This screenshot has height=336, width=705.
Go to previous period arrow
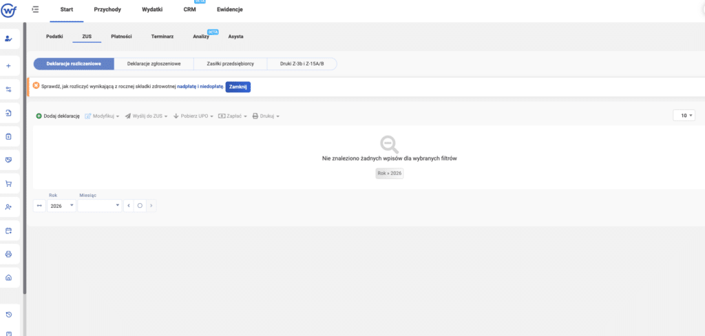coord(129,206)
